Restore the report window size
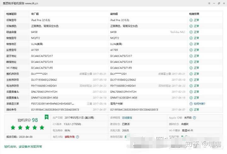 click(x=219, y=3)
